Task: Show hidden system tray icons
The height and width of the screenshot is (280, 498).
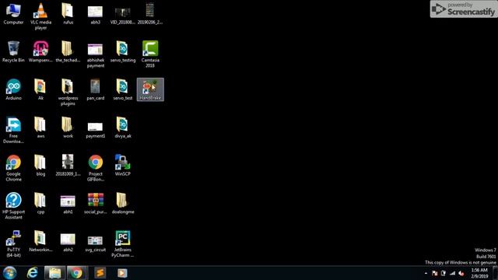Action: (426, 273)
